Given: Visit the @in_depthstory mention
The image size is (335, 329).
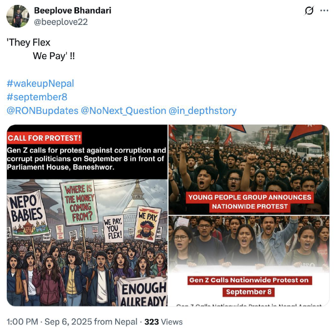Looking at the screenshot, I should click(203, 110).
